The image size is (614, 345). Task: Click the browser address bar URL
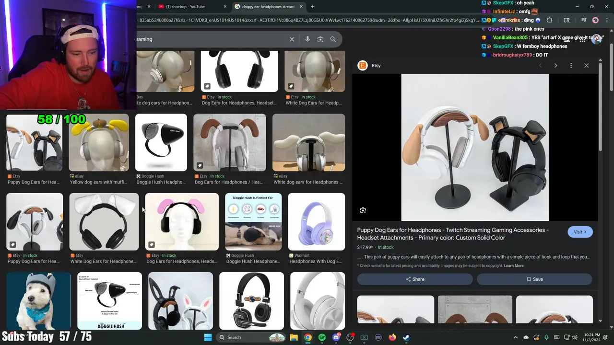307,20
